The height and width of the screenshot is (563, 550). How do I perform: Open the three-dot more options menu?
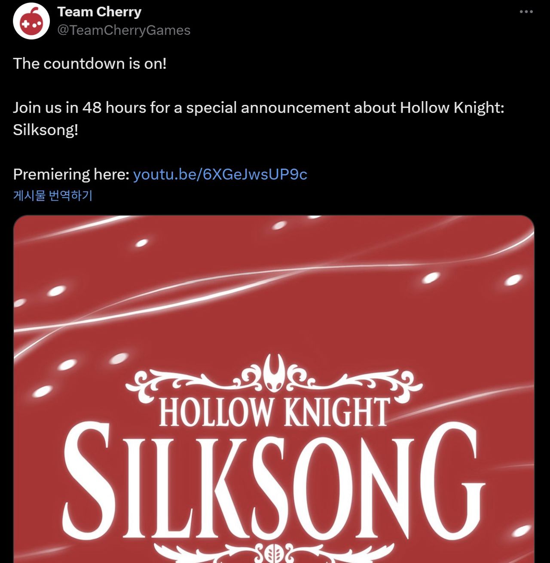pos(526,12)
